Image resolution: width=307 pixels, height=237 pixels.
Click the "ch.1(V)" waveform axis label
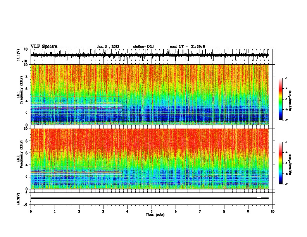pos(19,55)
